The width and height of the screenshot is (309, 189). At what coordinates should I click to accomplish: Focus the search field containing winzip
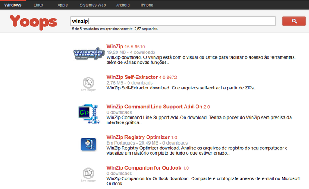173,21
